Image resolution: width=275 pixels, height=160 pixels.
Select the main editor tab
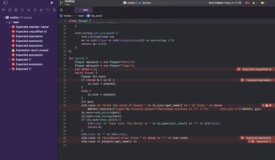point(83,10)
